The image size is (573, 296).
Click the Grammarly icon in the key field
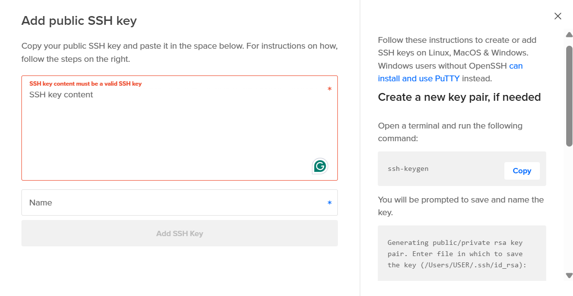(320, 166)
